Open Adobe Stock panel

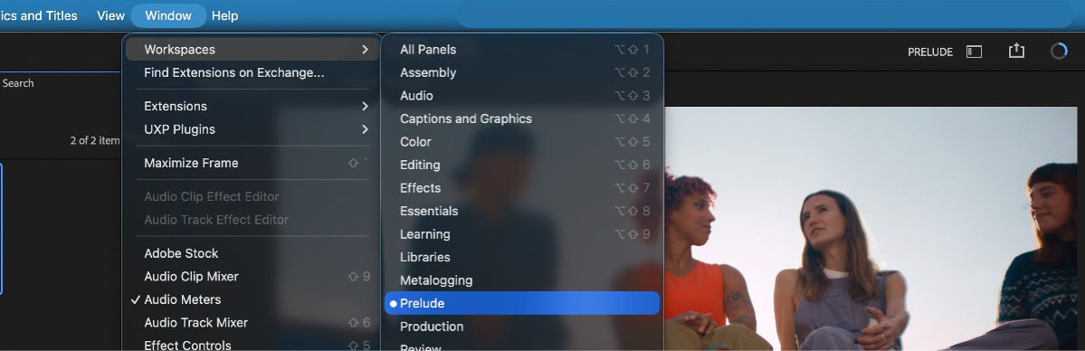pyautogui.click(x=252, y=253)
